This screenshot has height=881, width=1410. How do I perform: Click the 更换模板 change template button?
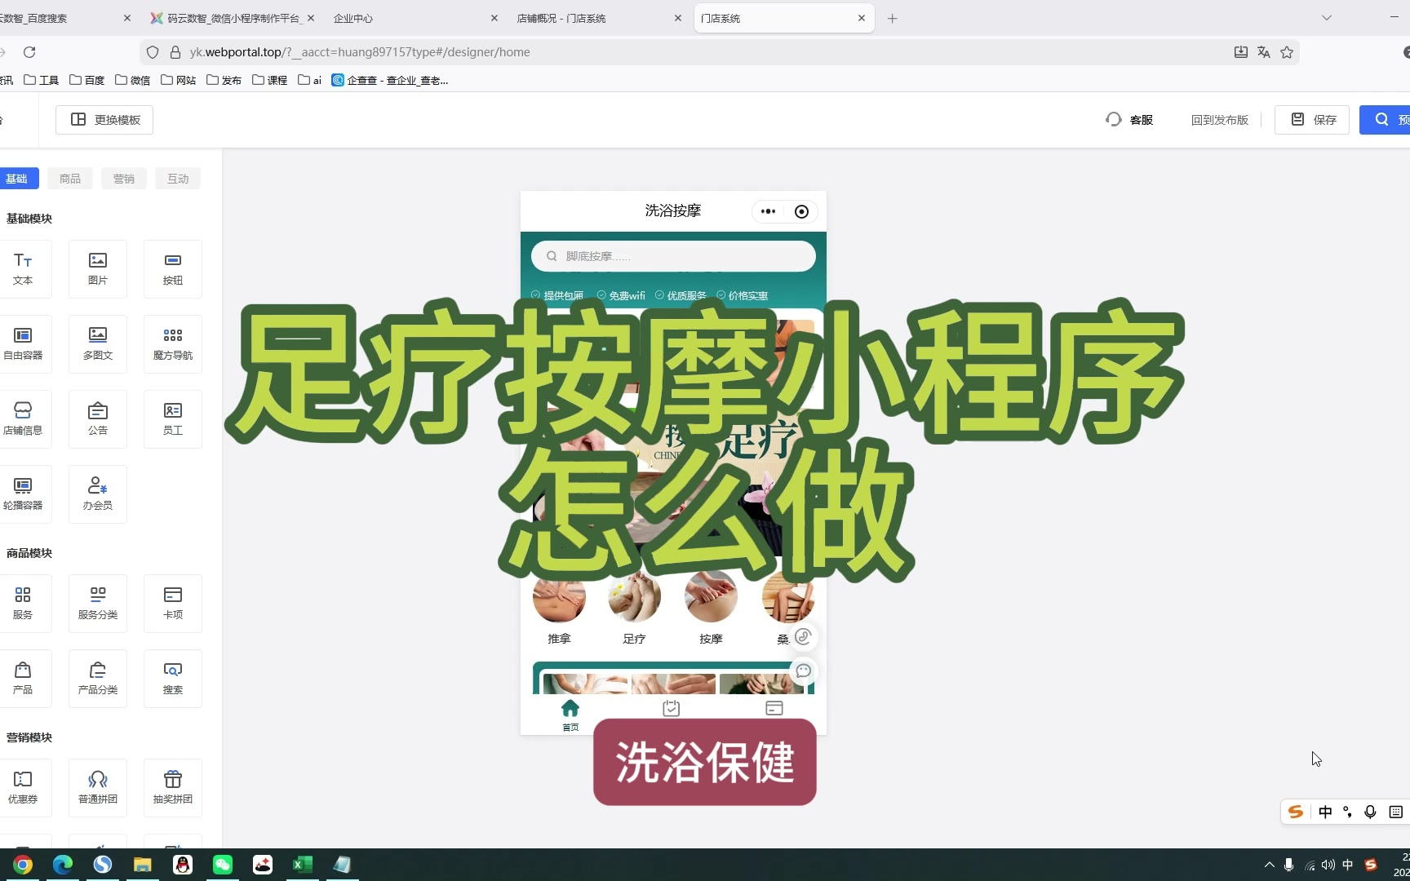[104, 120]
